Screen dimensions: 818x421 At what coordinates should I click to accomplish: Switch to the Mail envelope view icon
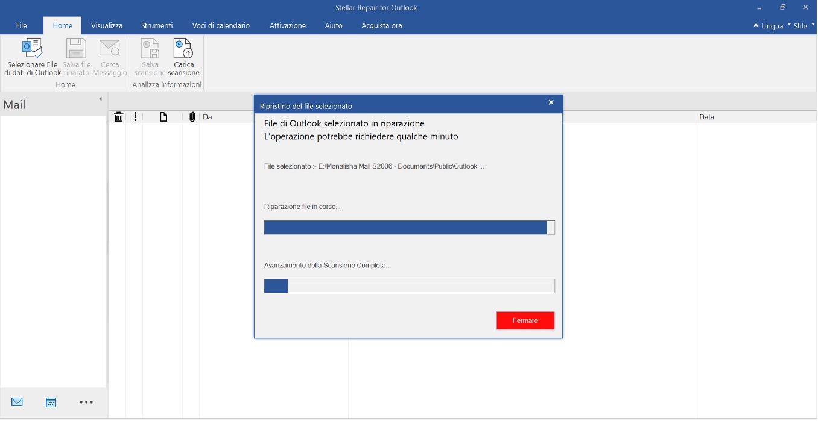pyautogui.click(x=17, y=402)
